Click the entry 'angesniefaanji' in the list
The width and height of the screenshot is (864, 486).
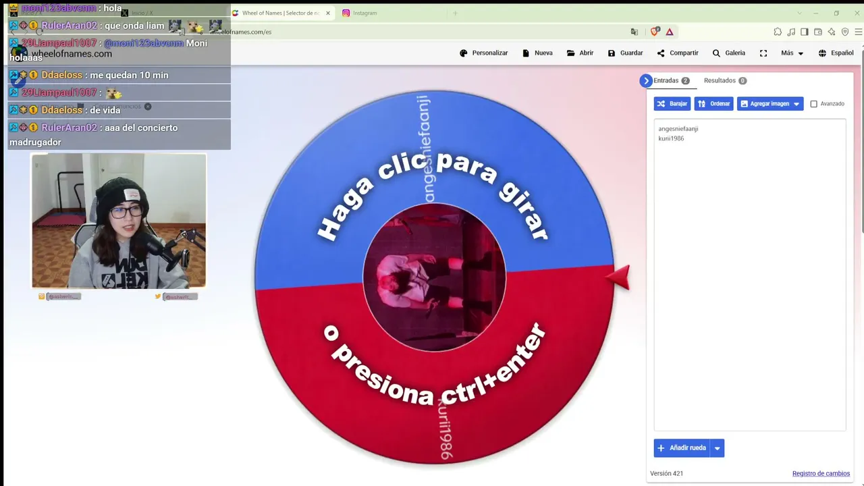tap(678, 129)
